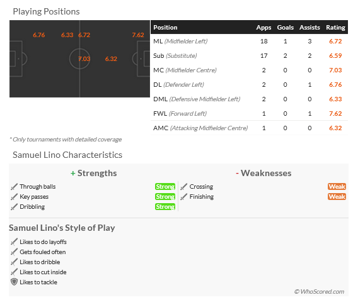Image resolution: width=353 pixels, height=300 pixels.
Task: Open the WhoScored.com copyright link
Action: (x=319, y=291)
